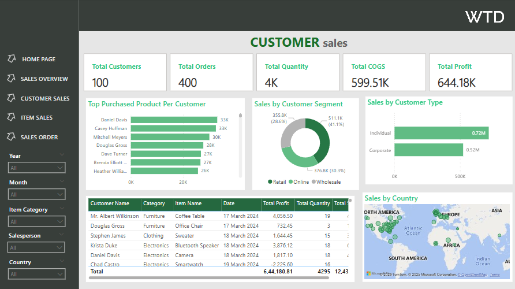Open the Year filter dropdown
The image size is (515, 289).
[36, 168]
